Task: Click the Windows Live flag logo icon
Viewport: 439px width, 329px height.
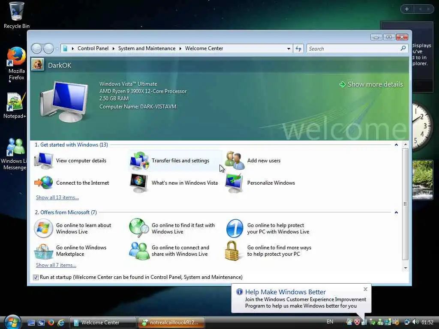Action: [x=43, y=228]
